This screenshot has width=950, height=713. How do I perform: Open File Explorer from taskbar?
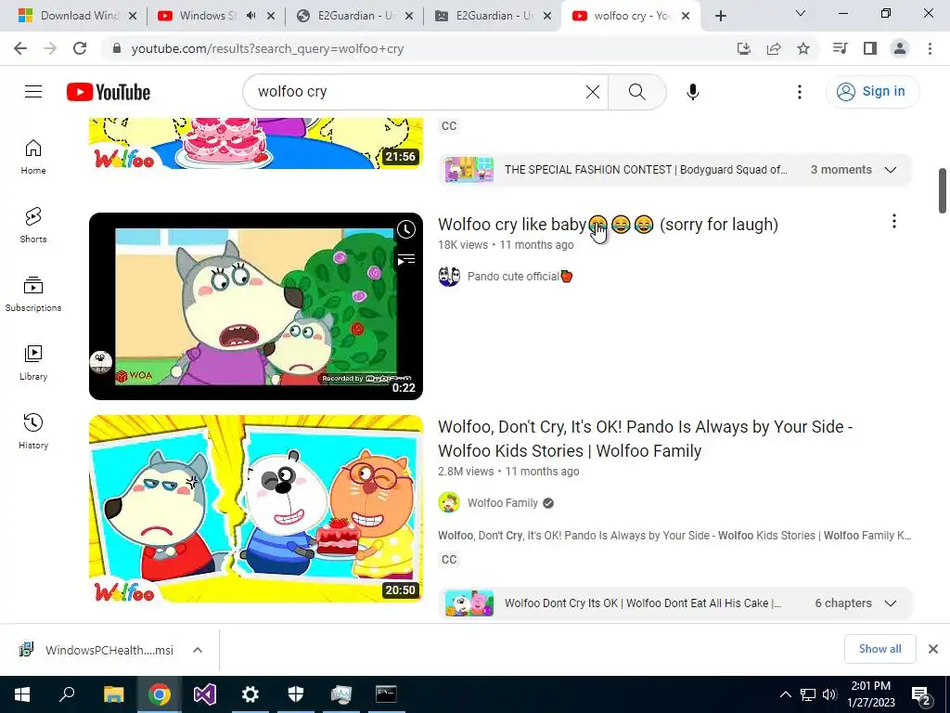(113, 694)
